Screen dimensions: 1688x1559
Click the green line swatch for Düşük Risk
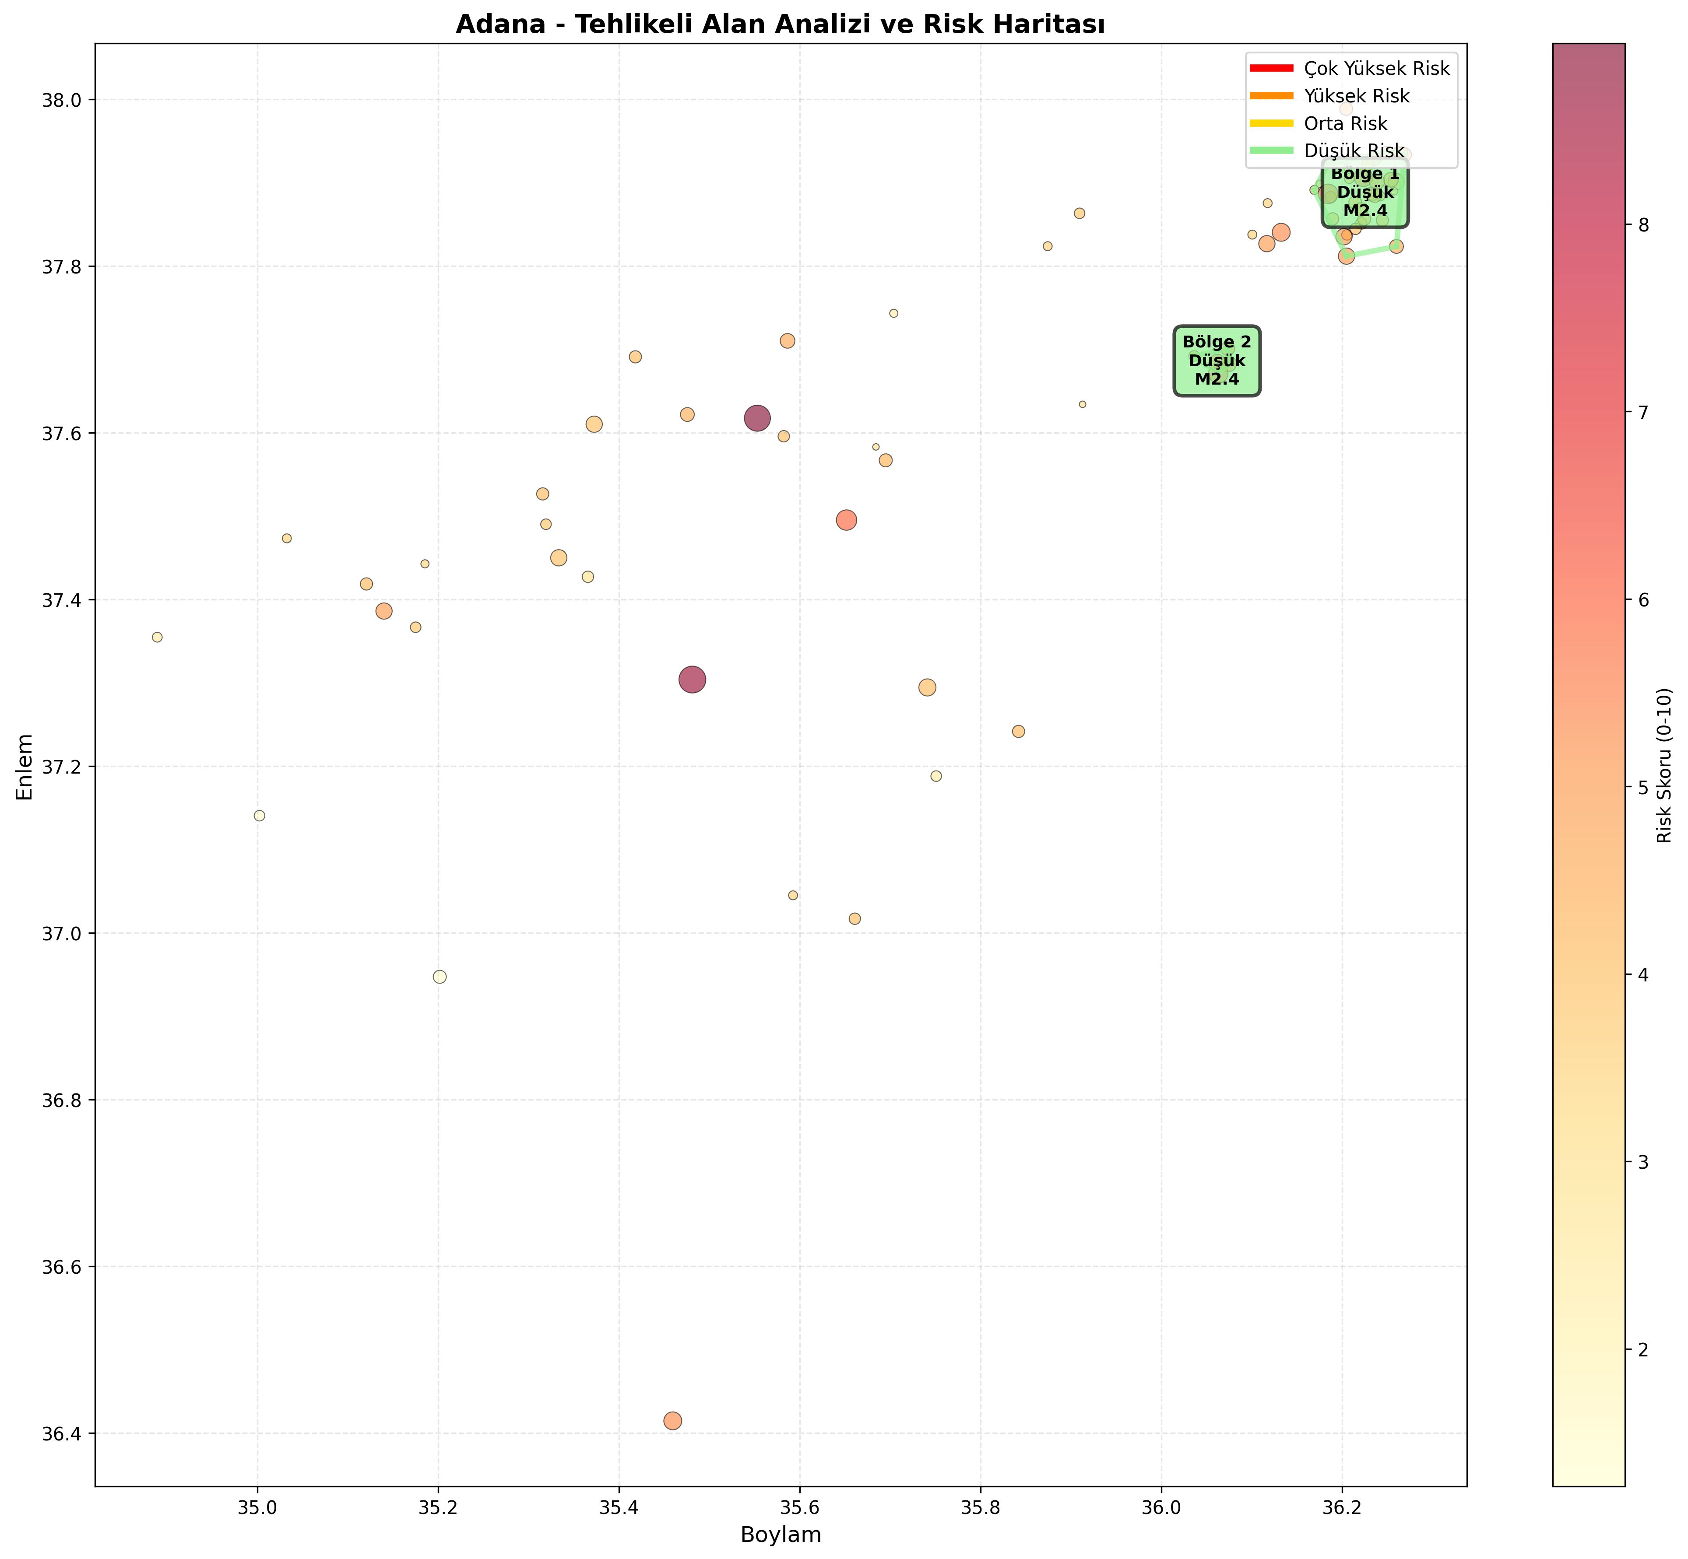click(1271, 151)
